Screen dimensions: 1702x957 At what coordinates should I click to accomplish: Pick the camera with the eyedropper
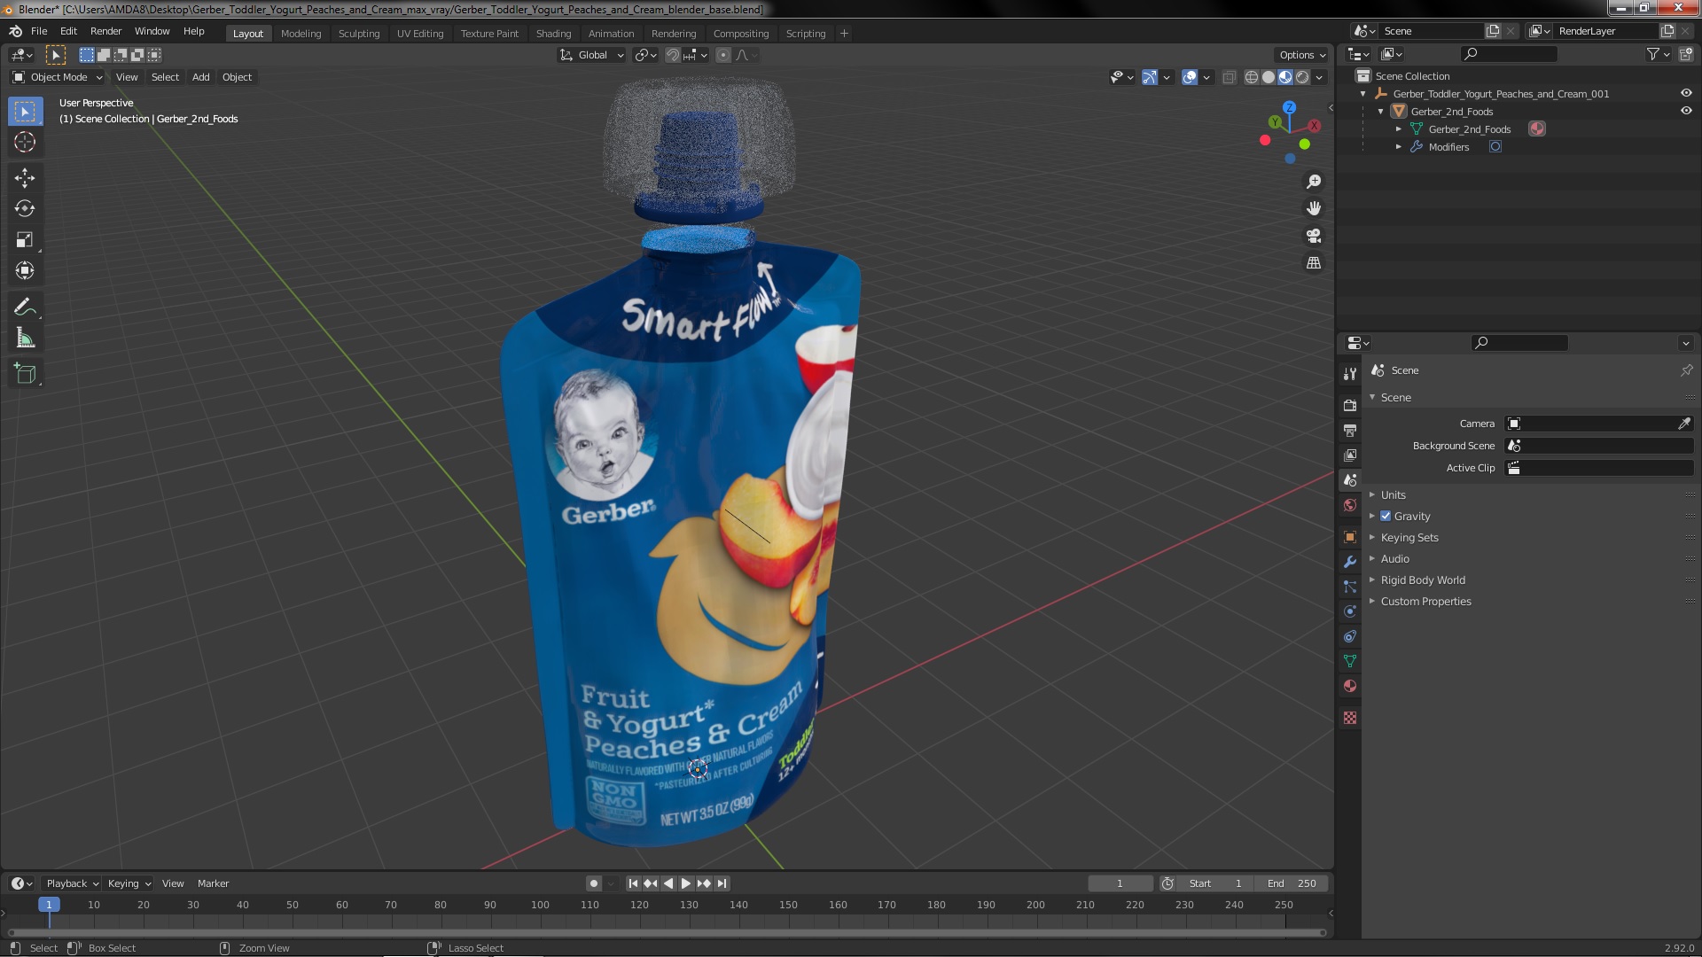pyautogui.click(x=1683, y=424)
